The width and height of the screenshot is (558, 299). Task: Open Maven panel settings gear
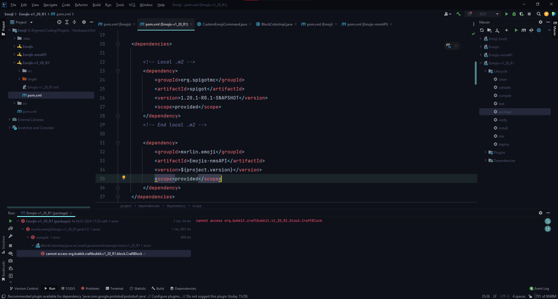point(541,22)
